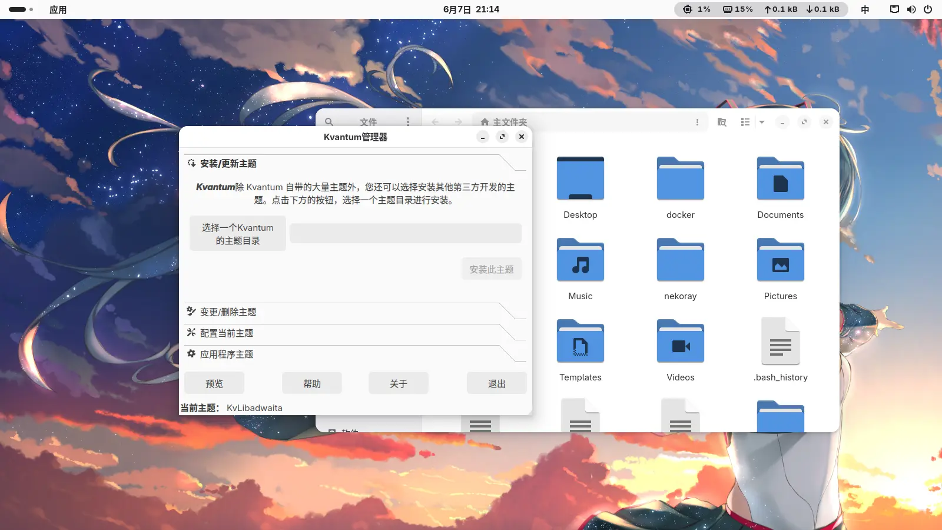Click the 安装/更新主题 section header

tap(355, 164)
